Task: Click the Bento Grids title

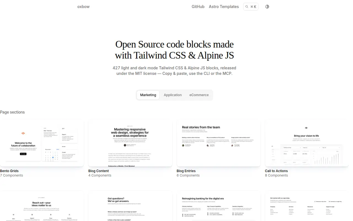Action: coord(9,171)
